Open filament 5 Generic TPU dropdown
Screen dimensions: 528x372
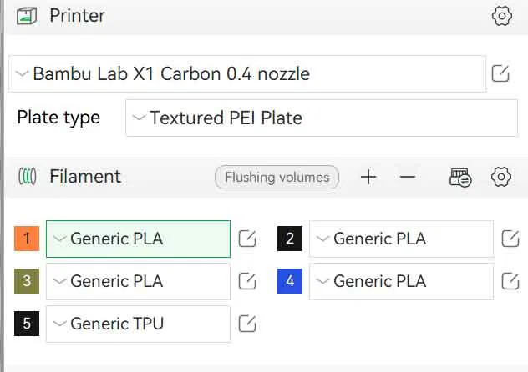pyautogui.click(x=138, y=324)
